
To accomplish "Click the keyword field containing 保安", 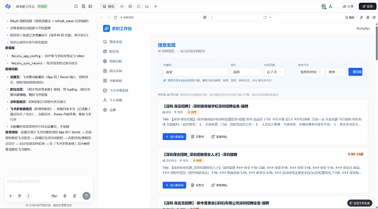I will tap(195, 72).
